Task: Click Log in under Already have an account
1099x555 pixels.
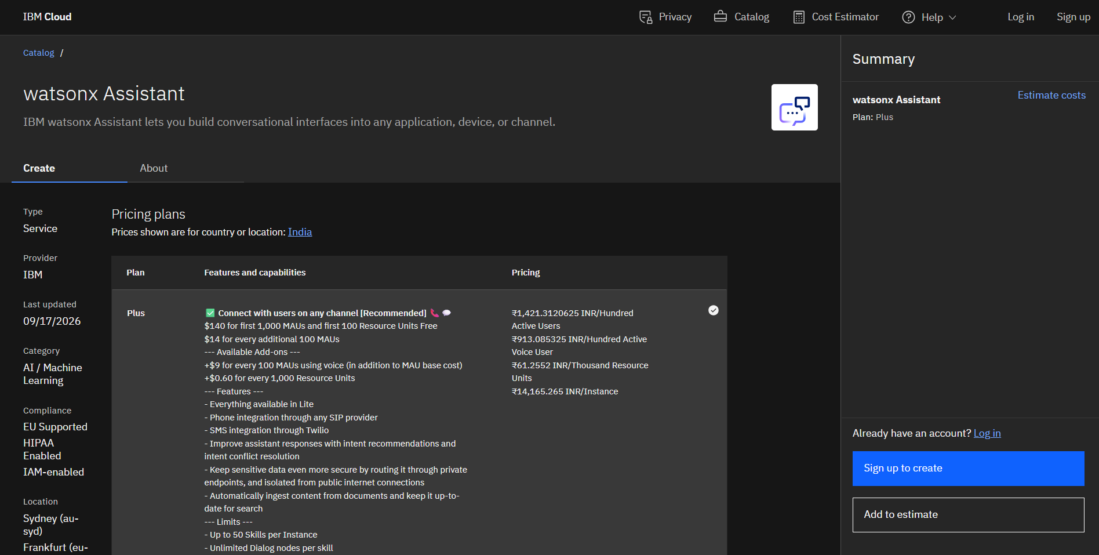Action: [987, 433]
